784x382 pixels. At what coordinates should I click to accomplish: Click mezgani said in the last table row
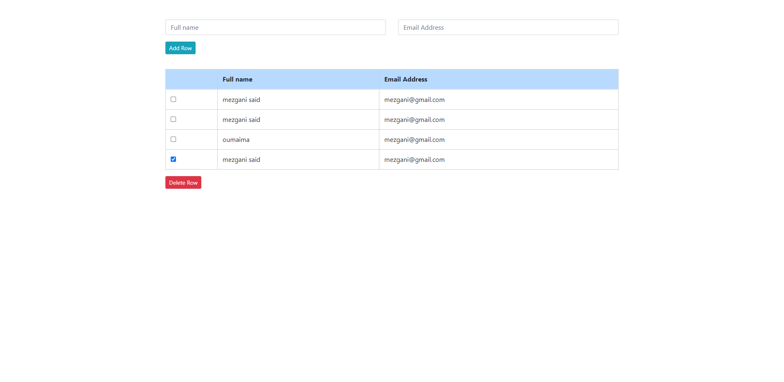[x=241, y=160]
